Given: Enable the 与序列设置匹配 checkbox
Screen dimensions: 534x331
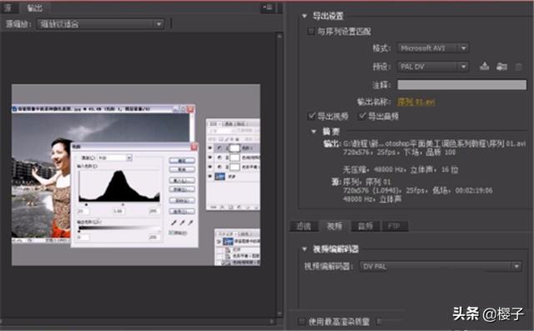Looking at the screenshot, I should click(x=310, y=32).
